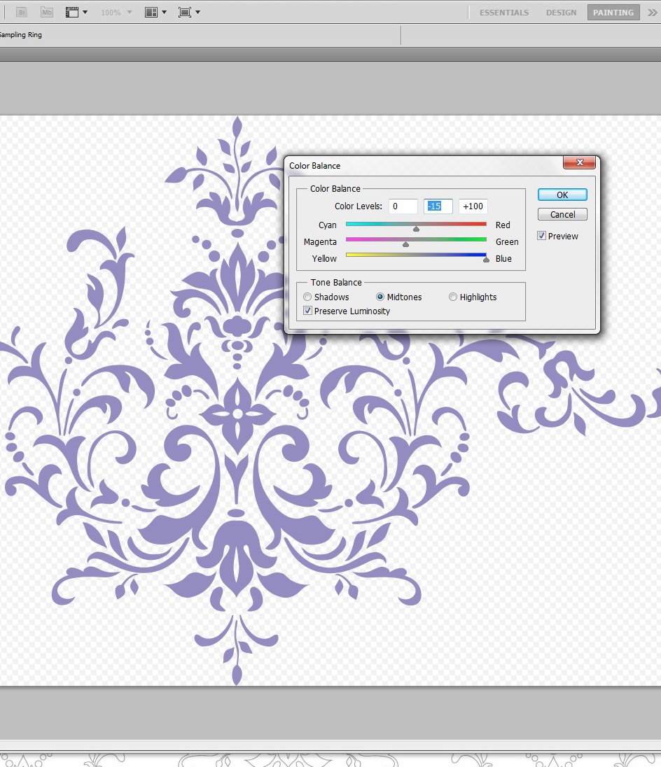The width and height of the screenshot is (661, 767).
Task: Click the Screen Mode icon
Action: (x=186, y=12)
